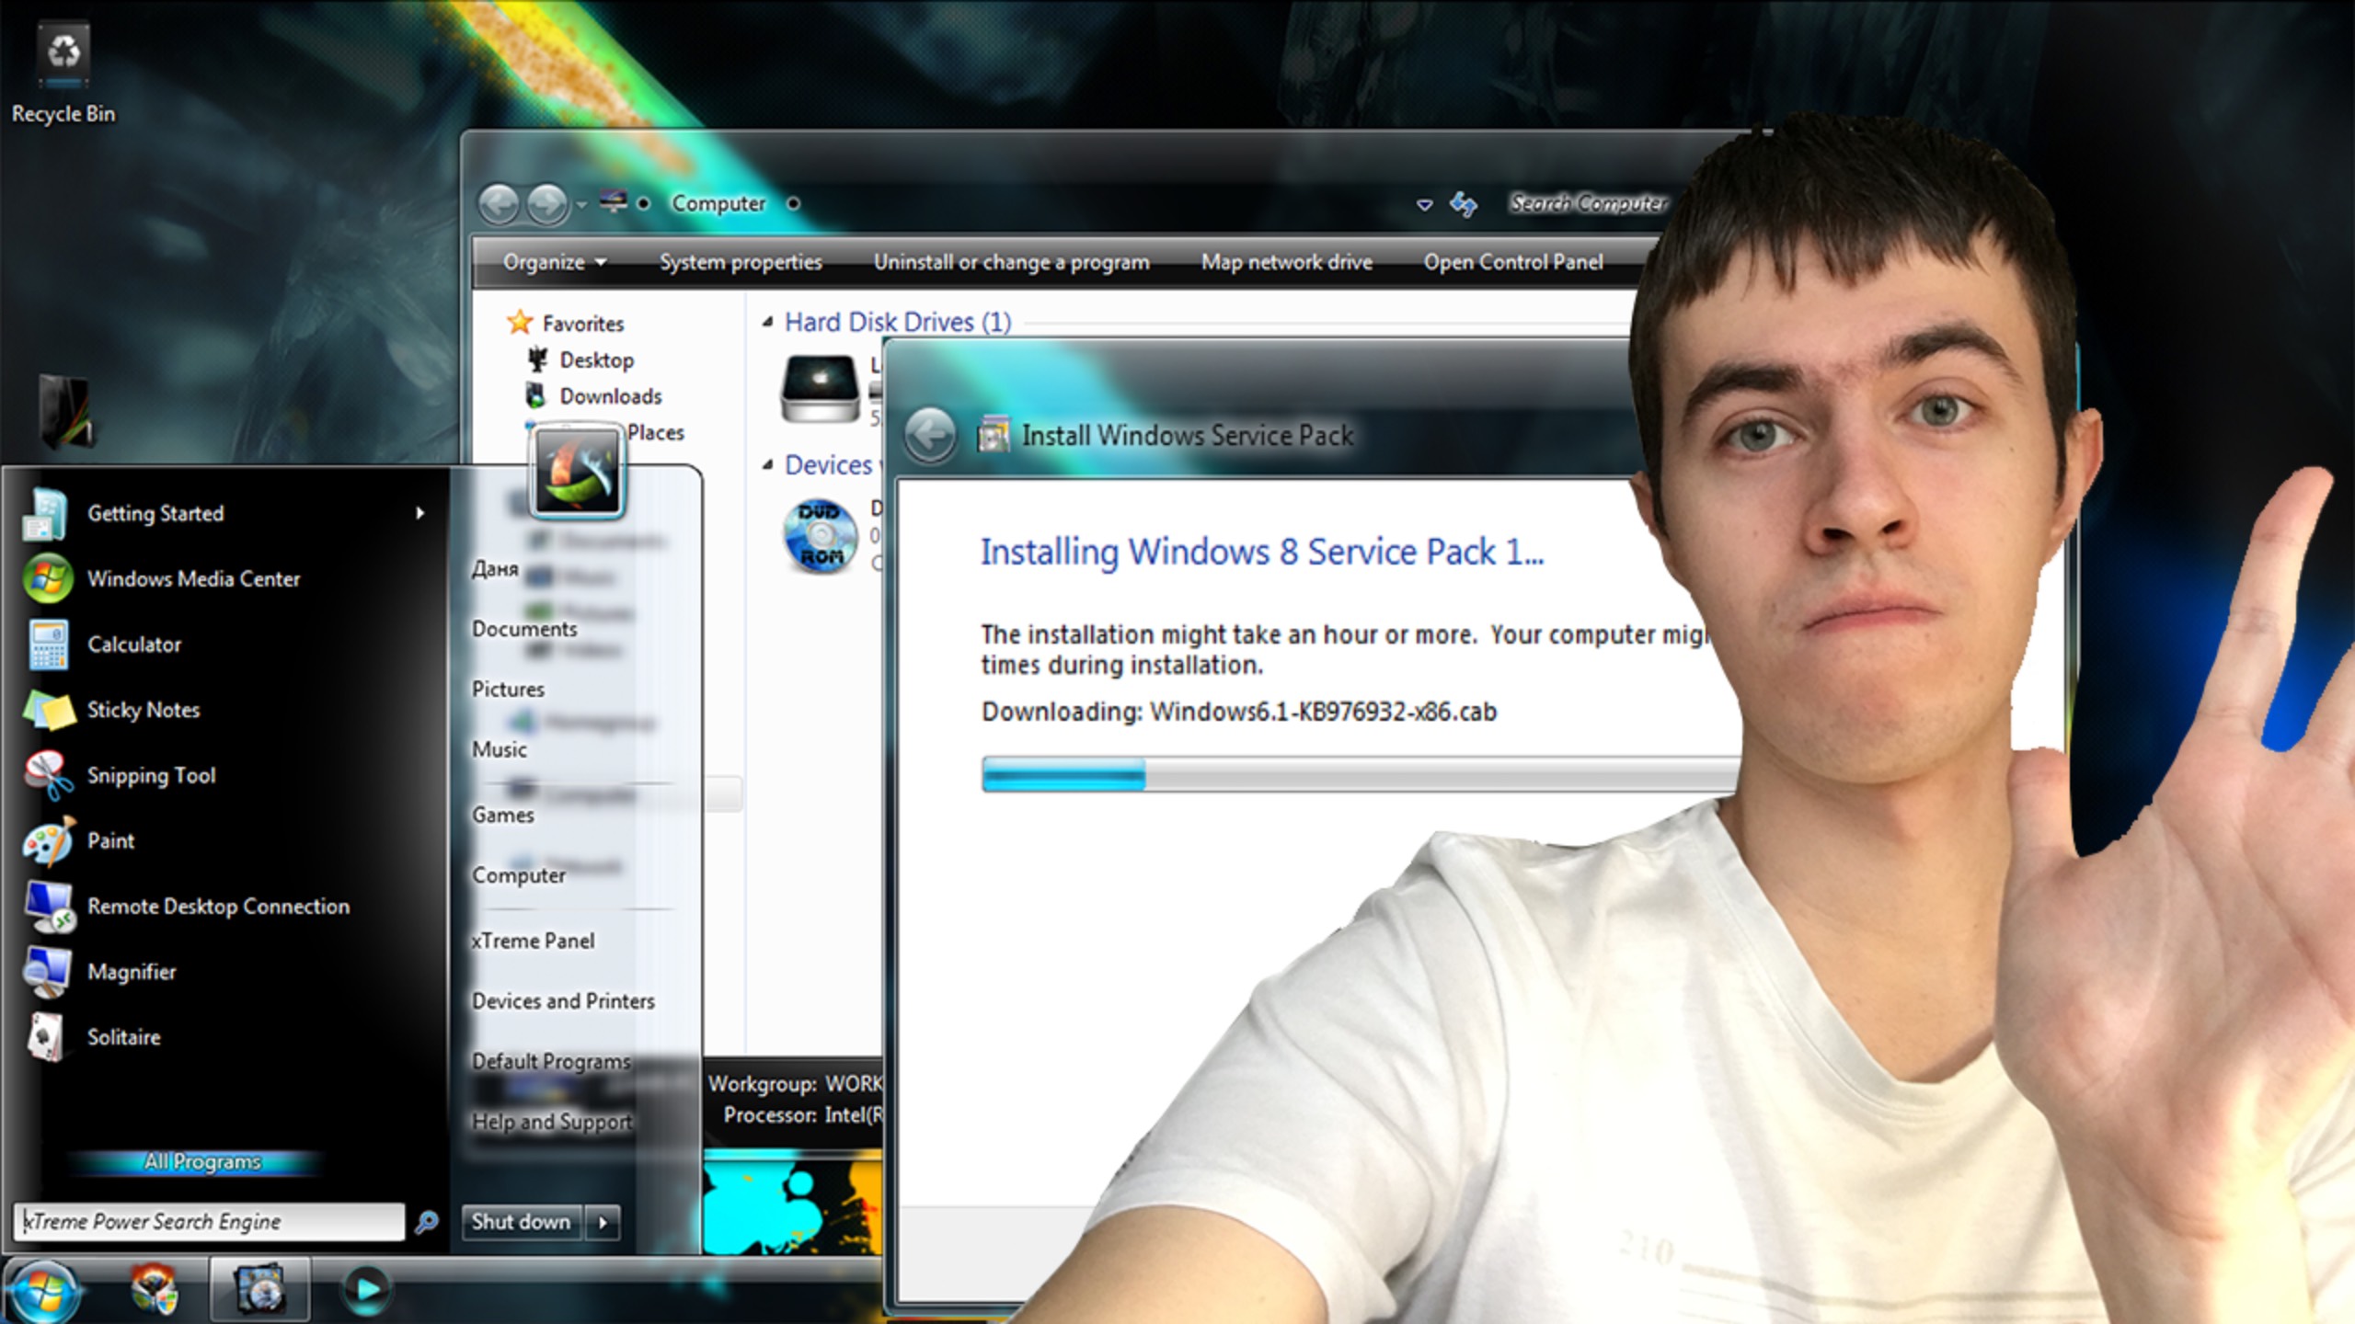This screenshot has height=1324, width=2355.
Task: Go forward in the Computer window
Action: [x=547, y=203]
